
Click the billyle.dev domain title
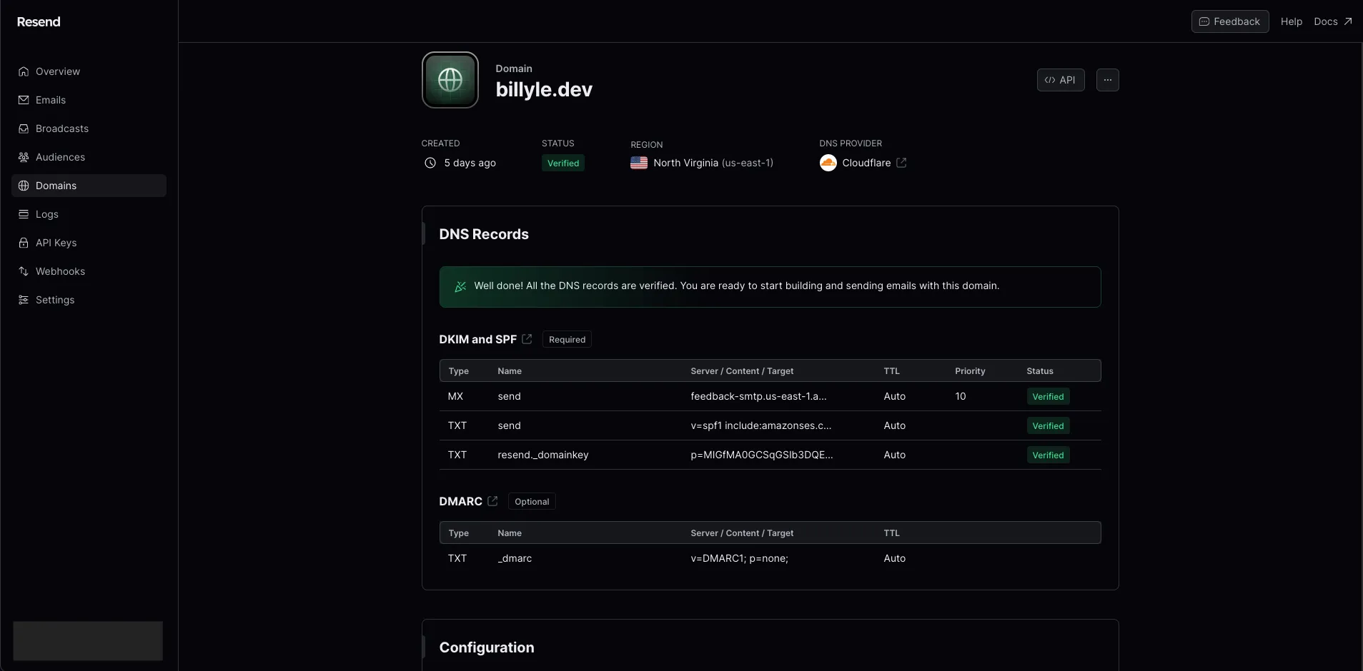point(544,89)
